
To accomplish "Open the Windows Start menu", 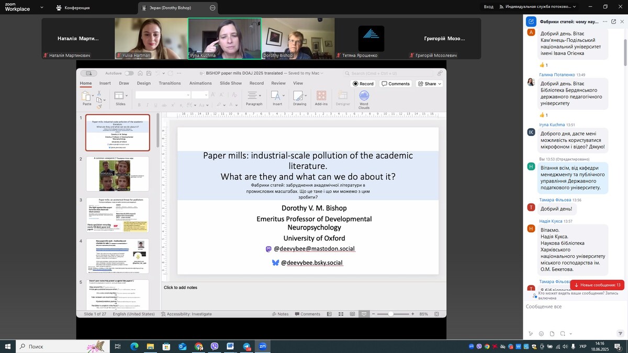I will tap(8, 346).
